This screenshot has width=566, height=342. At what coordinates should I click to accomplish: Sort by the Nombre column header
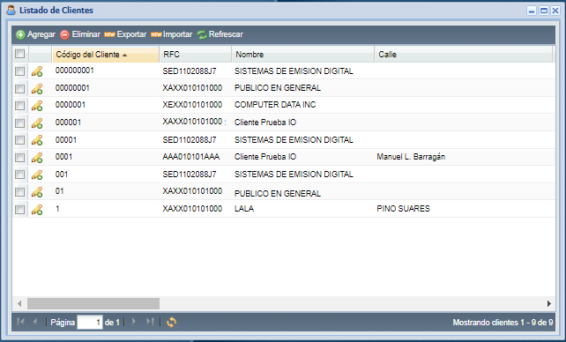[x=303, y=55]
